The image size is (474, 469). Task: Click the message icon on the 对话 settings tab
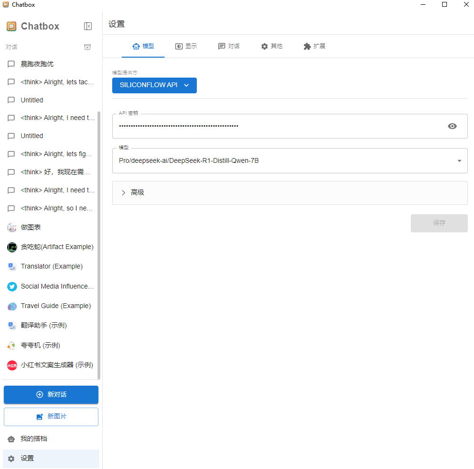pos(222,46)
